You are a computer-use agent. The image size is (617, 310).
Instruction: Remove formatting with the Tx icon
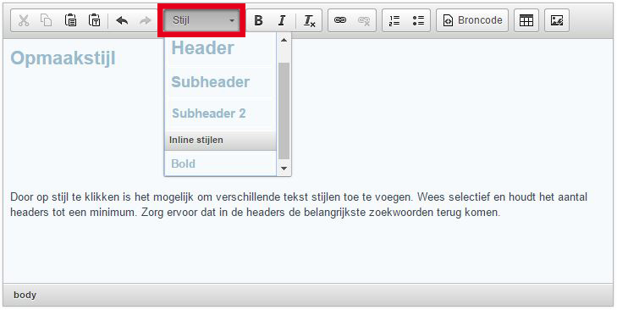point(310,20)
